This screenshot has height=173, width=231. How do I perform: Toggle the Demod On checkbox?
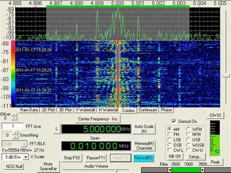point(174,121)
